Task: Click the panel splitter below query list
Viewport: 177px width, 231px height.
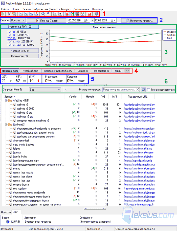Action: point(95,209)
